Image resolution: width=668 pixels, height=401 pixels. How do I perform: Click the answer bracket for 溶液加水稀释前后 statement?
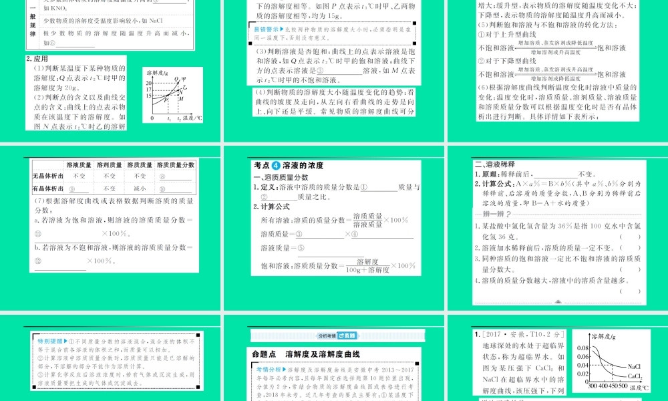point(630,247)
